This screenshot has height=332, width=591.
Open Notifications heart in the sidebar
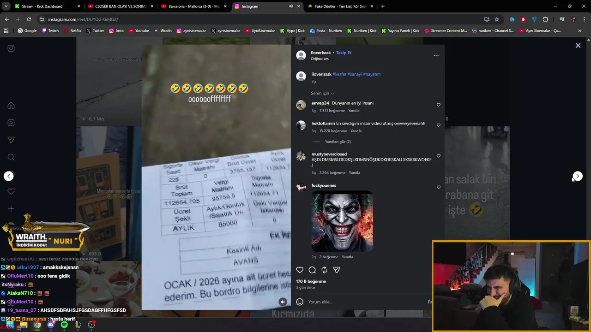pyautogui.click(x=11, y=191)
